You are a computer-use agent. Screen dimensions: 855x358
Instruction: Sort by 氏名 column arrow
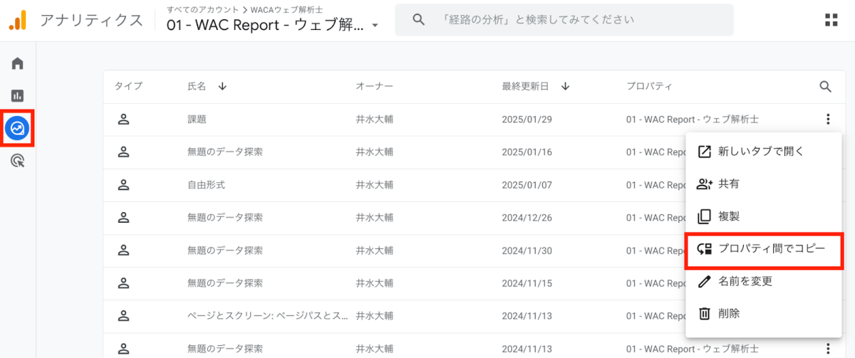point(222,87)
